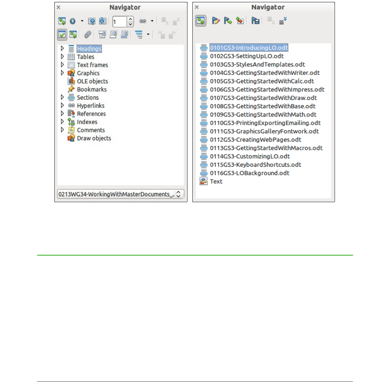Click the Move Down icon in master Navigator
Screen dimensions: 390x382
point(283,21)
